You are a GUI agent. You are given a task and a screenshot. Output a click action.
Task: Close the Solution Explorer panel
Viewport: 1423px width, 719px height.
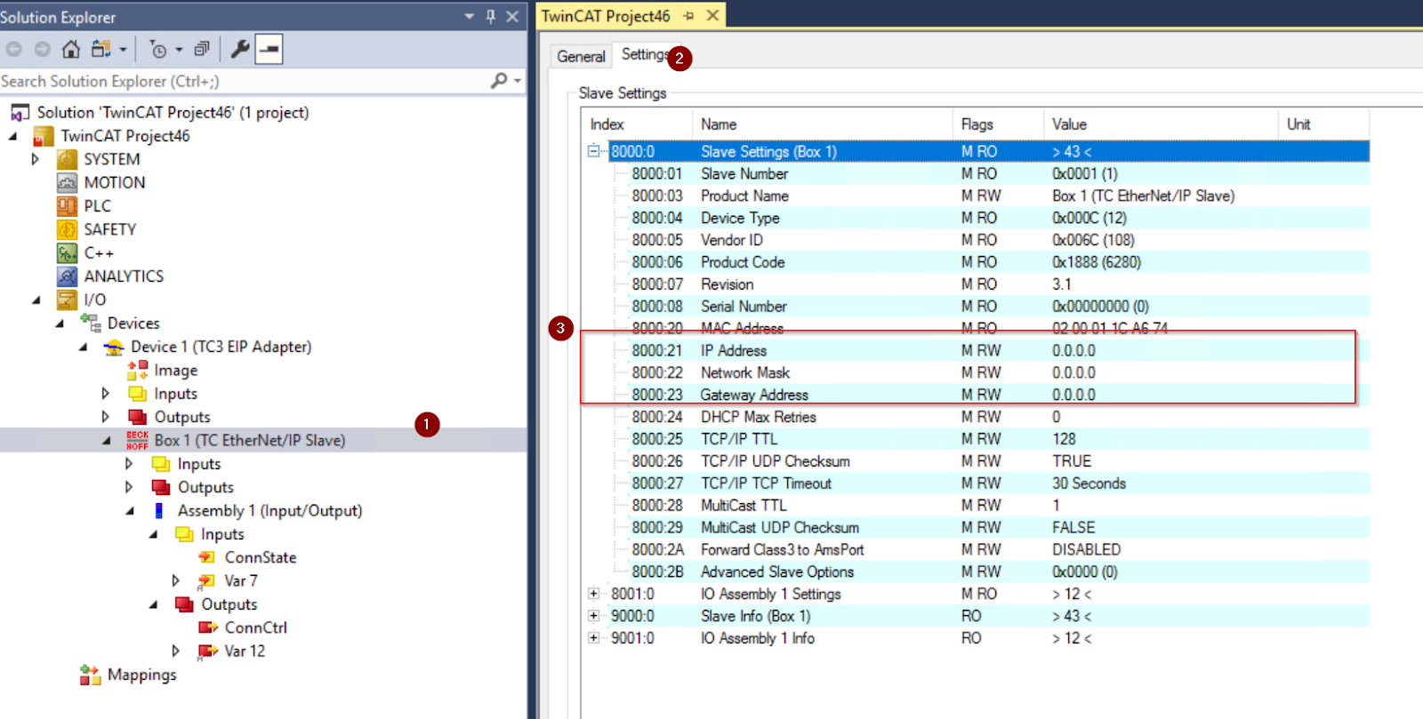512,17
